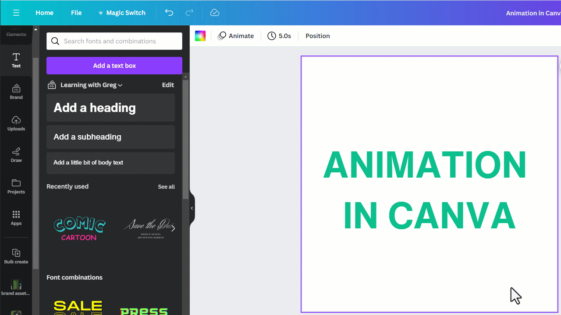Collapse the side panel with the chevron
Image resolution: width=561 pixels, height=315 pixels.
191,208
